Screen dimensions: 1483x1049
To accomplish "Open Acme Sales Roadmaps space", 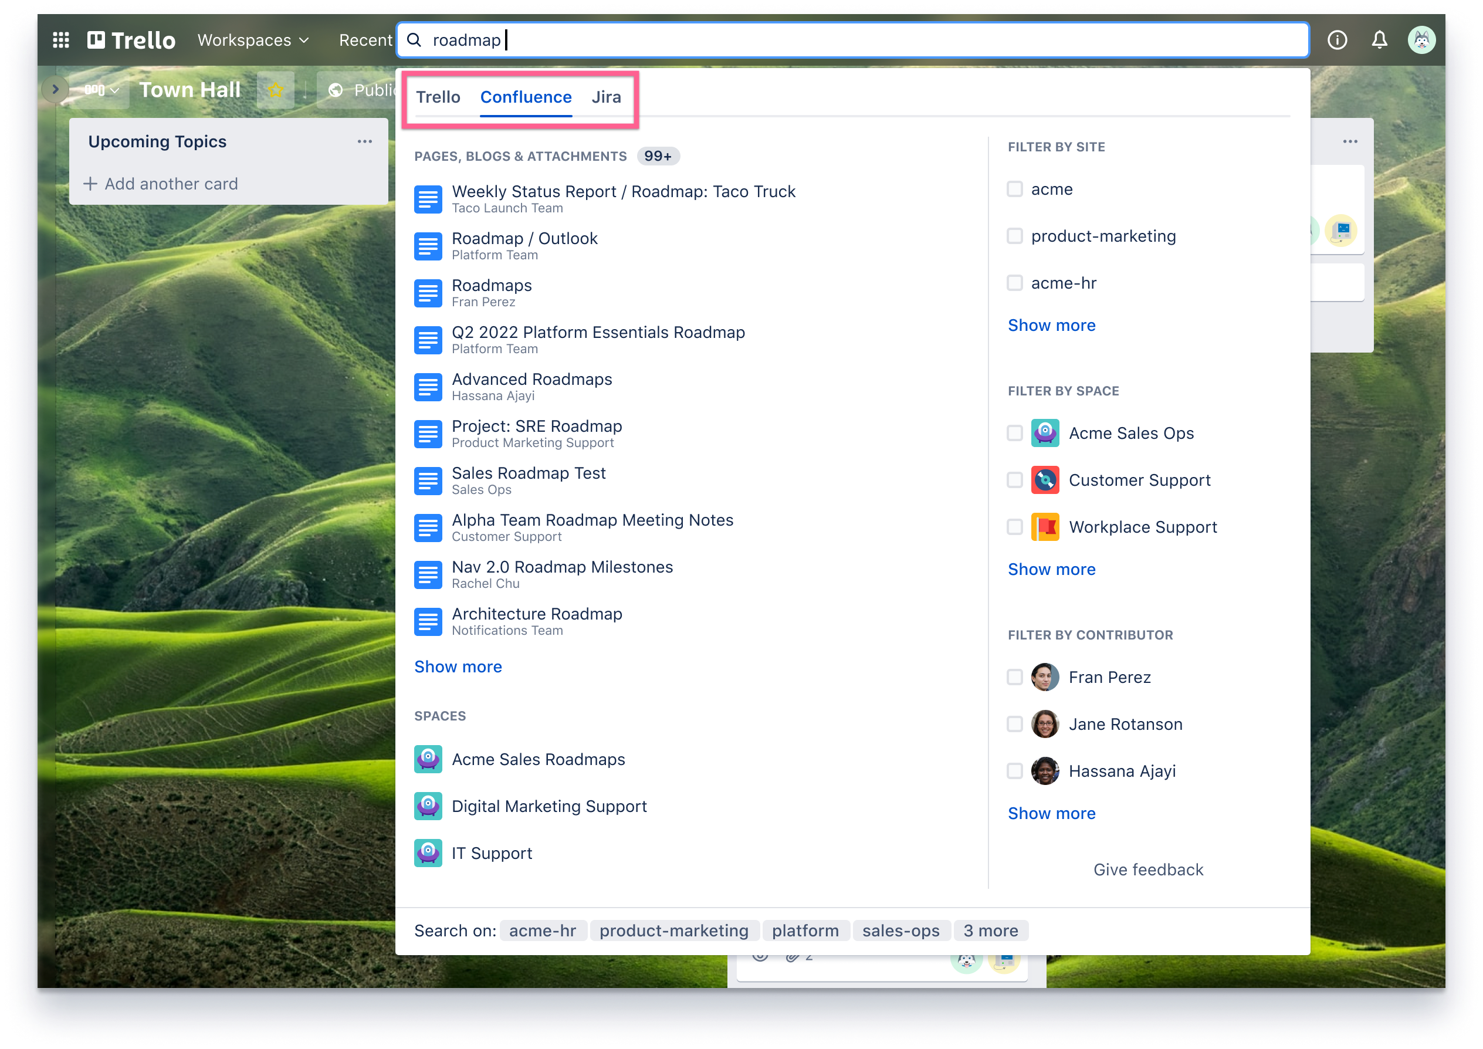I will (538, 759).
